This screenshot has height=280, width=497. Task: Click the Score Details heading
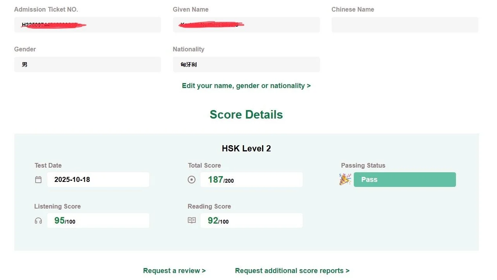click(246, 115)
